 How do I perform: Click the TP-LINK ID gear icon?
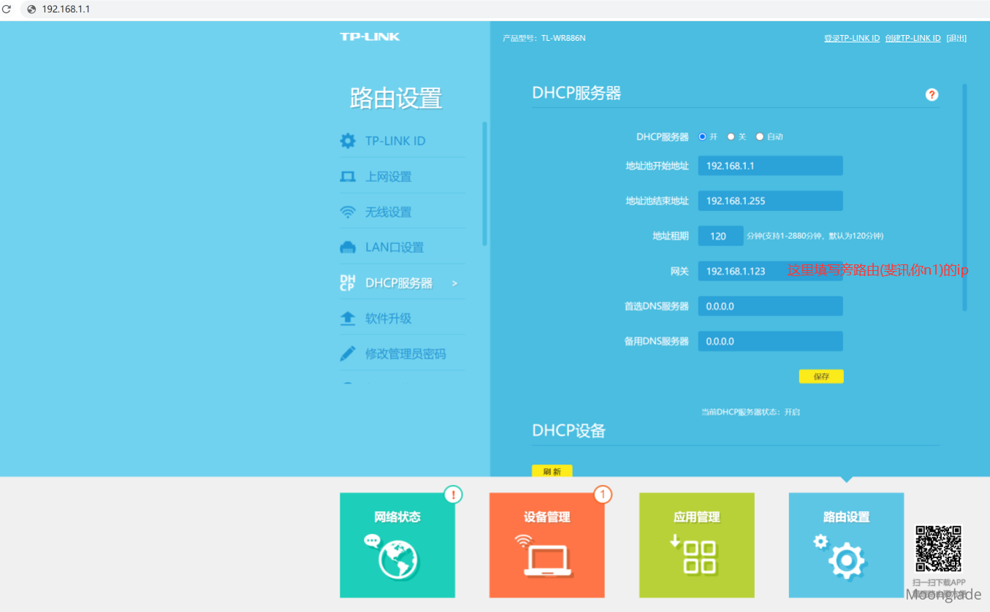coord(348,141)
